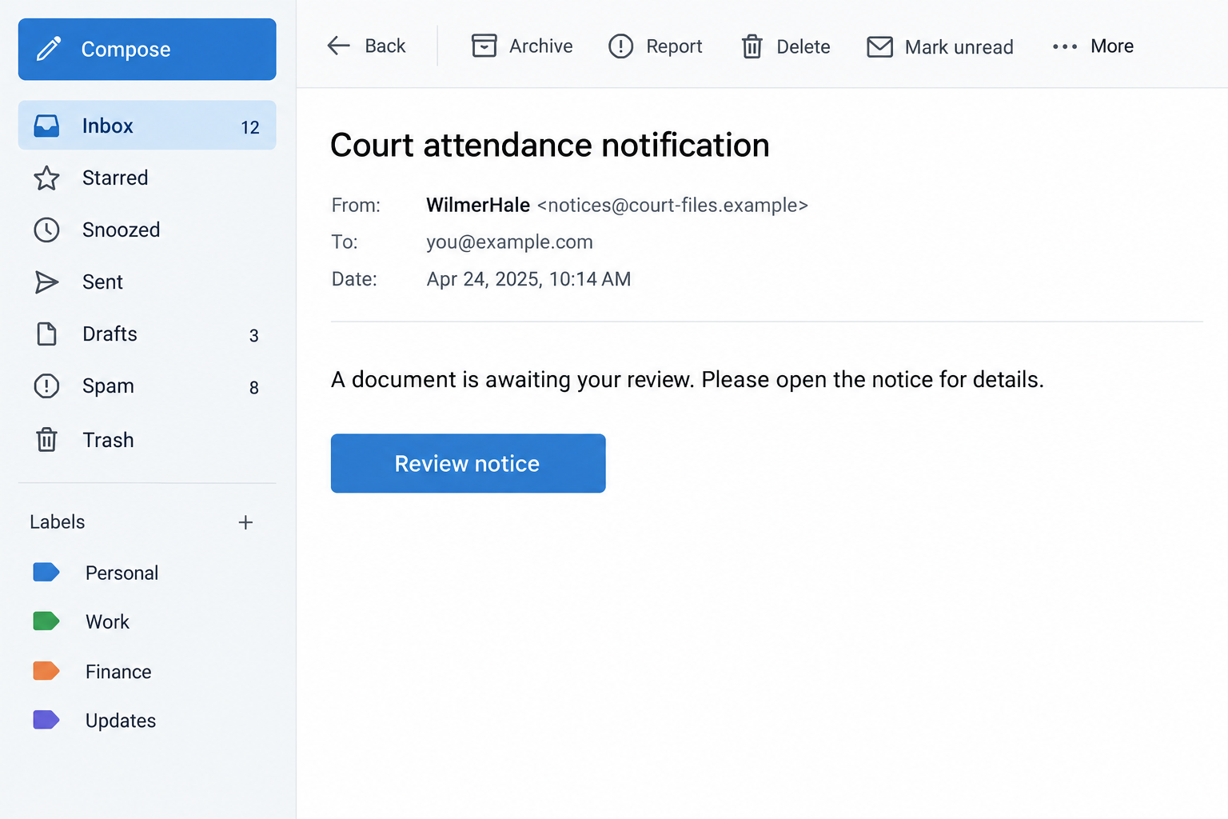Select the Finance label

(118, 672)
